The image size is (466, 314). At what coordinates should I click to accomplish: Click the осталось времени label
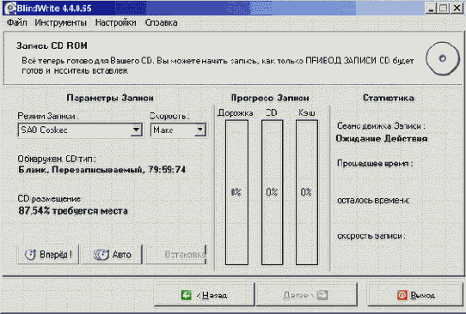click(373, 201)
